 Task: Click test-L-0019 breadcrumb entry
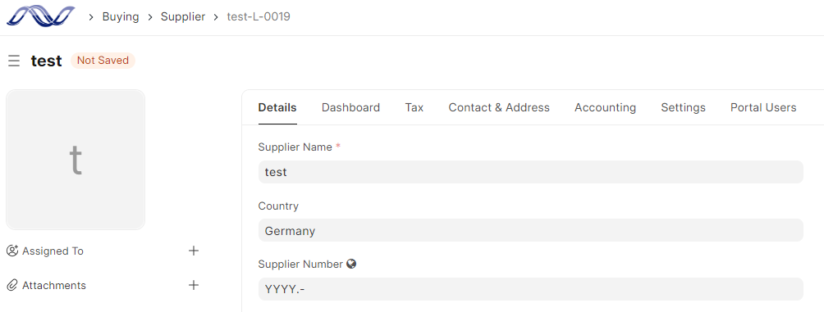[x=259, y=16]
